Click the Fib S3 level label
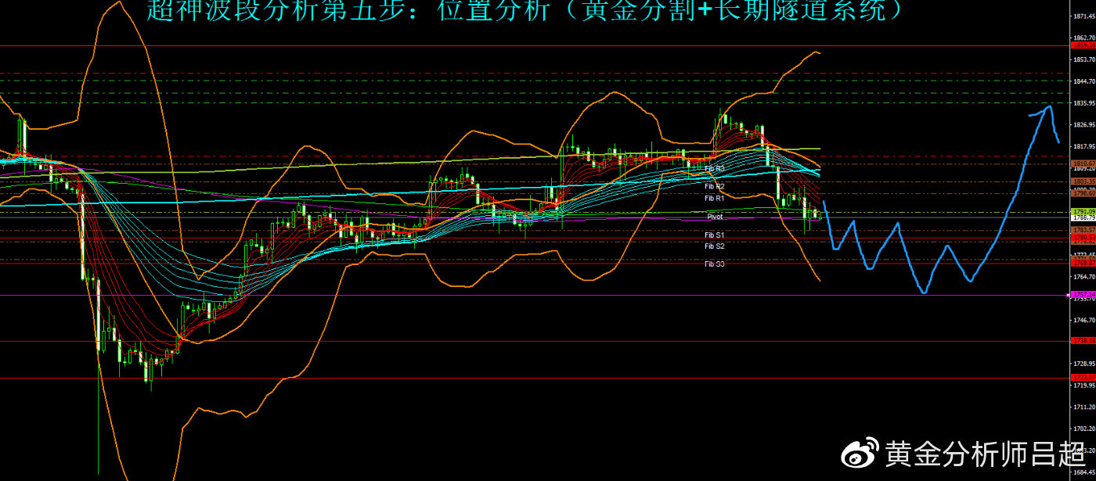Viewport: 1096px width, 481px height. tap(714, 264)
